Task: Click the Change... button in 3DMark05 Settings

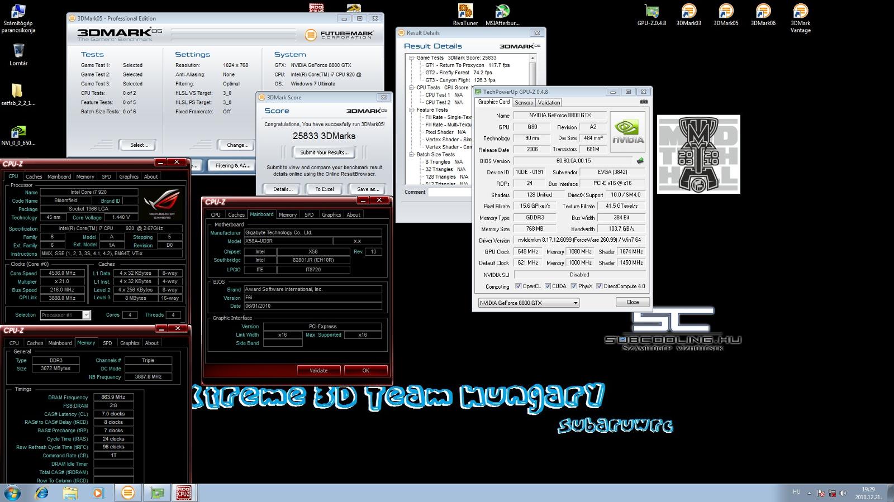Action: pos(237,145)
